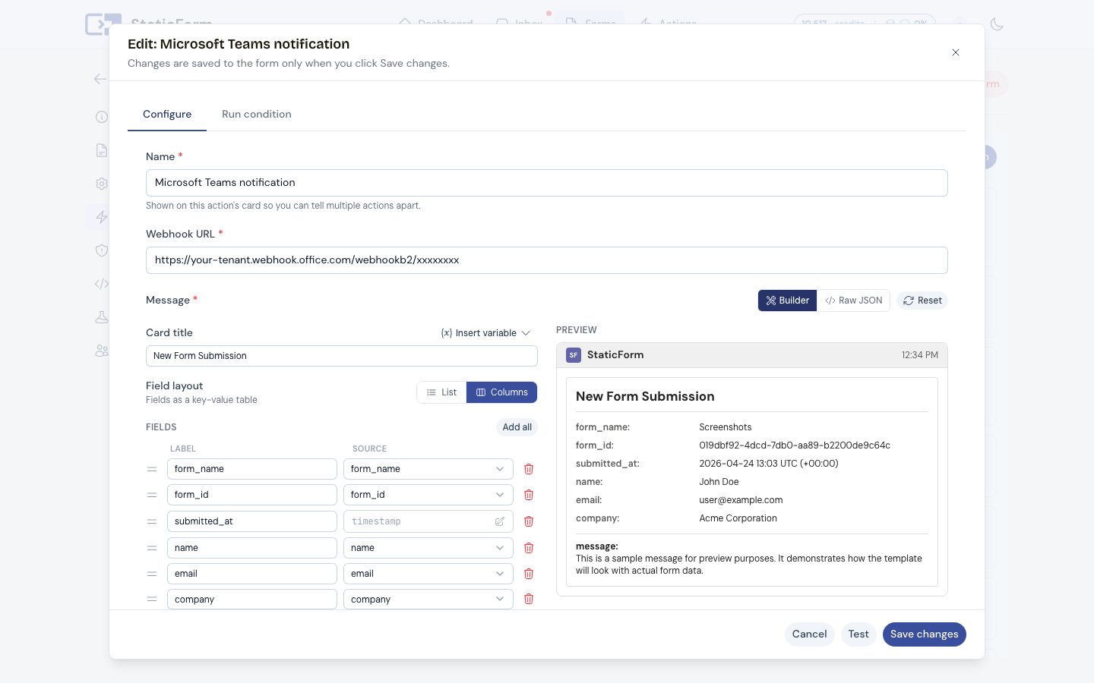Click Save changes button
The height and width of the screenshot is (683, 1094).
[924, 634]
